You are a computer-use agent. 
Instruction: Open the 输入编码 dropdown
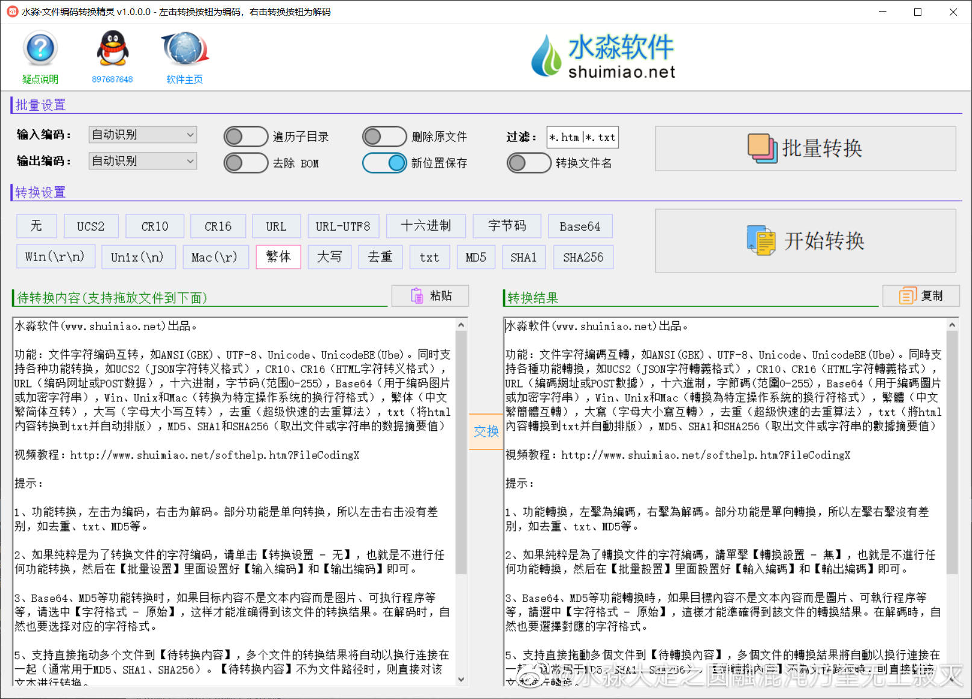pyautogui.click(x=143, y=134)
